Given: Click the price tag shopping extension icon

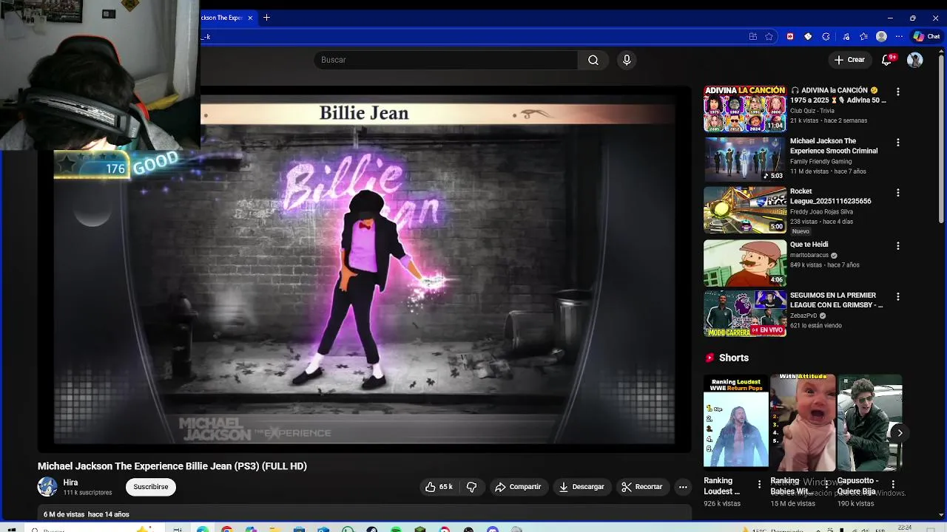Looking at the screenshot, I should tap(808, 36).
